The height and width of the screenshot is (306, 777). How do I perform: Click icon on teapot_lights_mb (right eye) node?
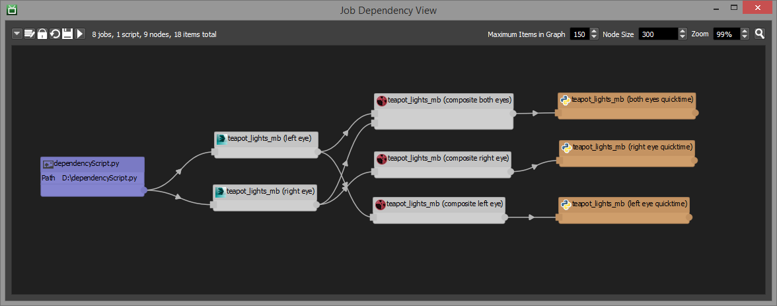[x=220, y=192]
